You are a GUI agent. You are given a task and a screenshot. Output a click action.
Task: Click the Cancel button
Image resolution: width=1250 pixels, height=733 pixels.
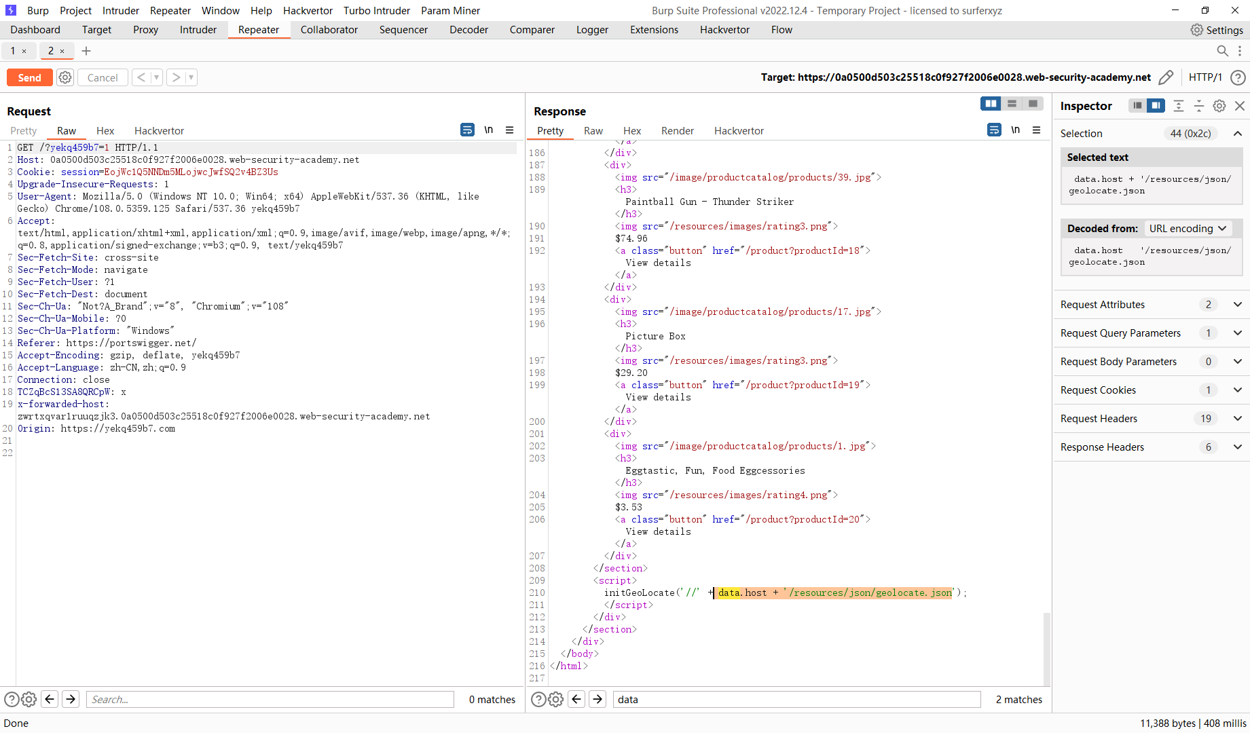103,77
